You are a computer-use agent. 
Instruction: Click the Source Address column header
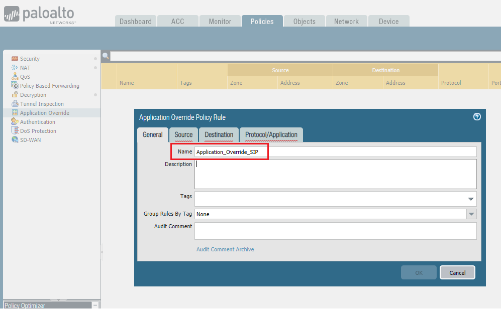point(290,83)
